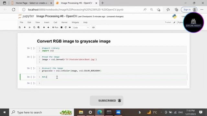The width and height of the screenshot is (207, 116).
Task: Open the View menu
Action: [x=38, y=22]
